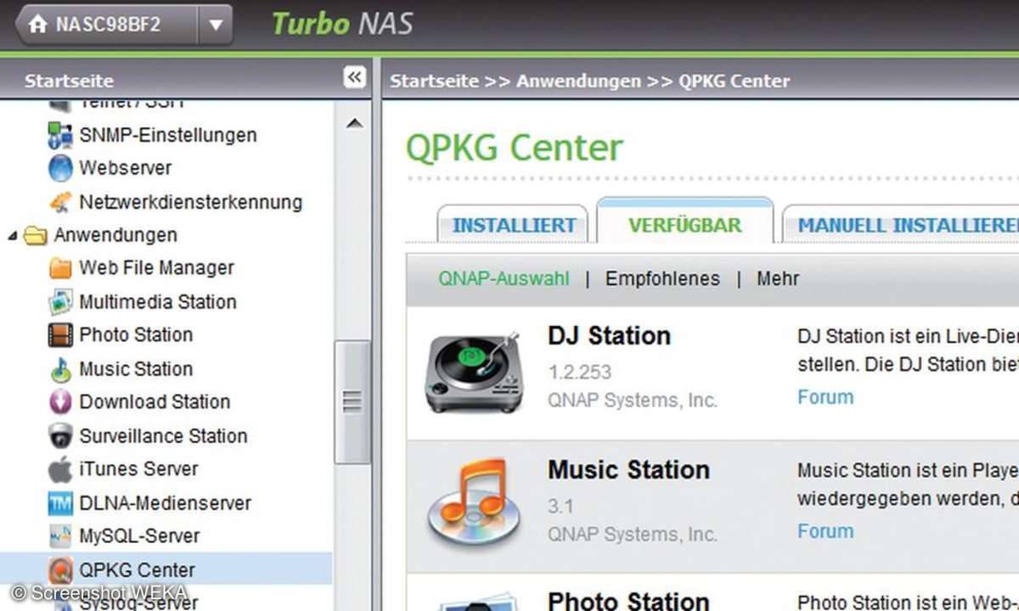The width and height of the screenshot is (1019, 611).
Task: Click the Music Station version 3.1
Action: point(560,507)
